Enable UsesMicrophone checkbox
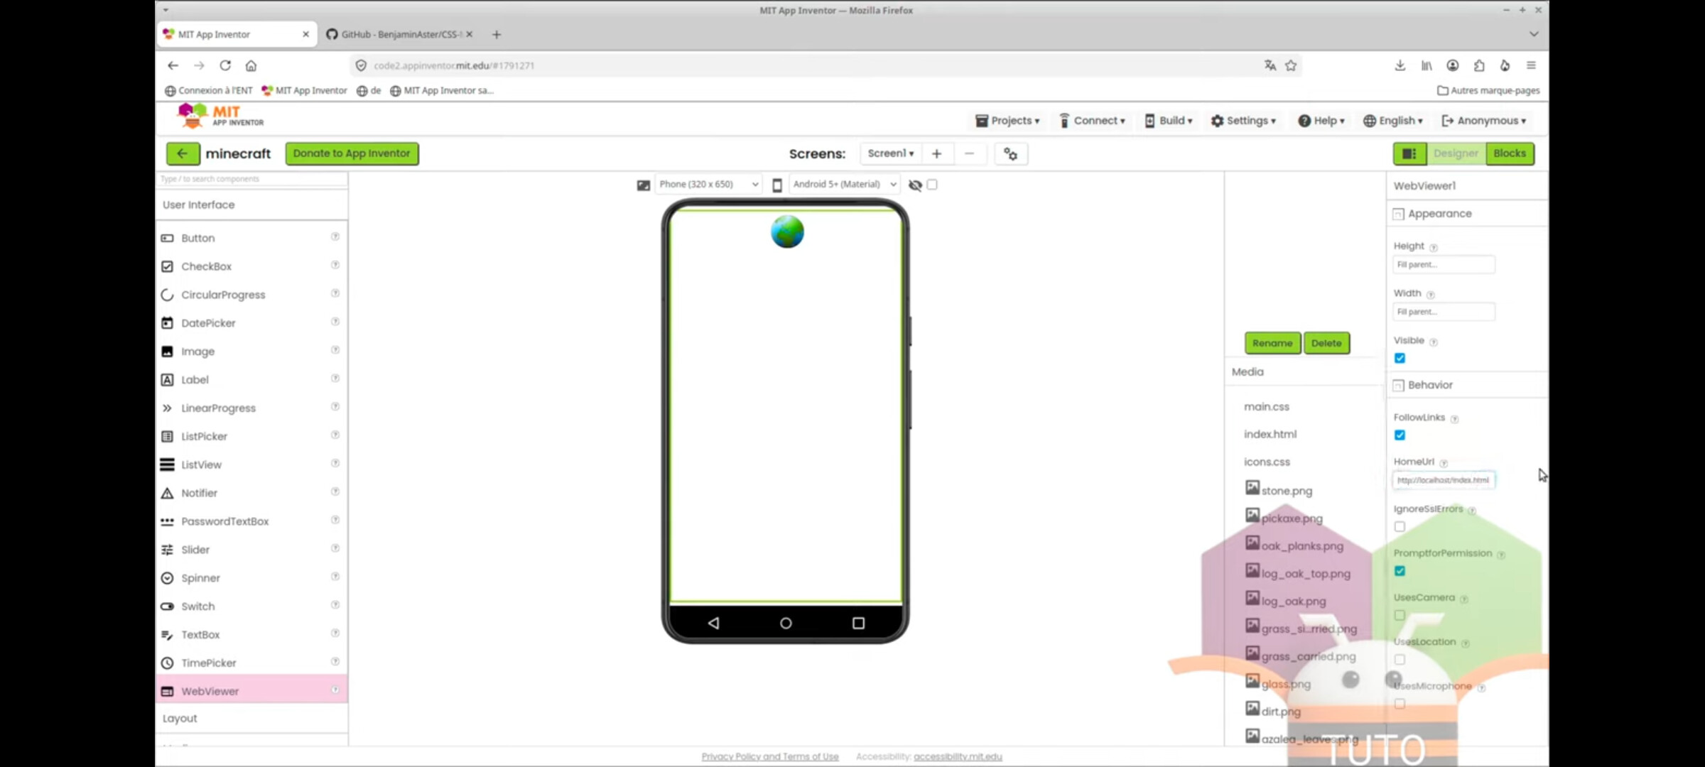1705x767 pixels. (1400, 704)
